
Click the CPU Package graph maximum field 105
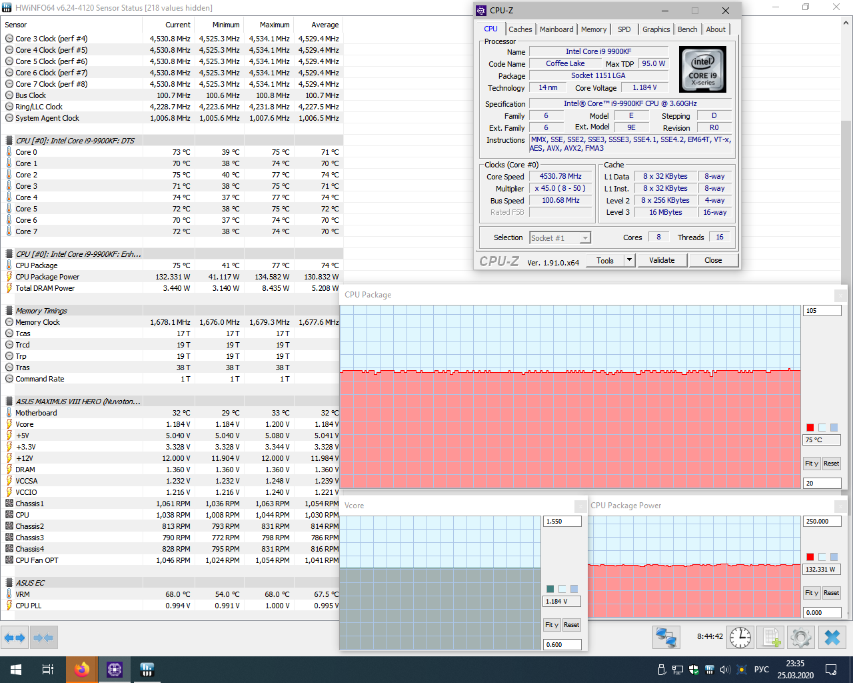pyautogui.click(x=822, y=311)
